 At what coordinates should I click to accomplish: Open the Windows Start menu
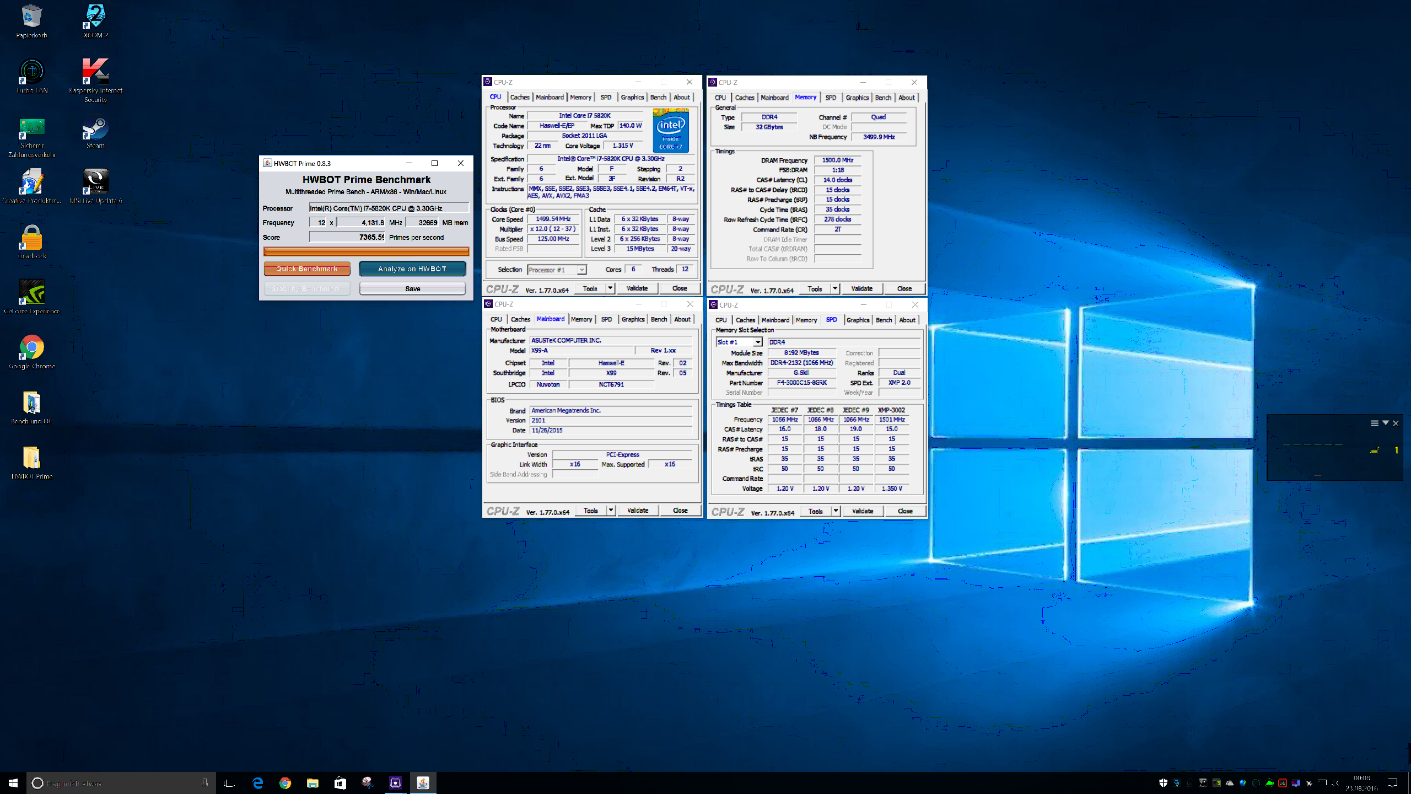click(x=13, y=783)
